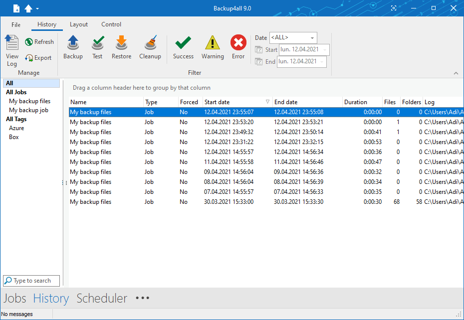The height and width of the screenshot is (320, 464).
Task: Select All Jobs in the left panel
Action: point(16,92)
